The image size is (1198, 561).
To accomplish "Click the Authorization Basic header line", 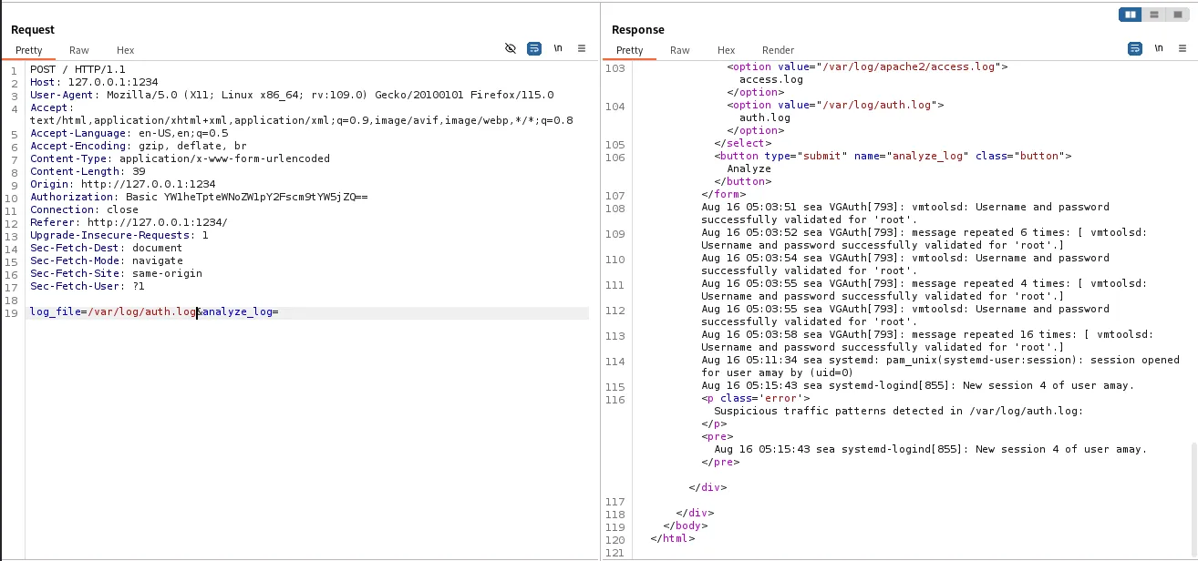I will 199,197.
